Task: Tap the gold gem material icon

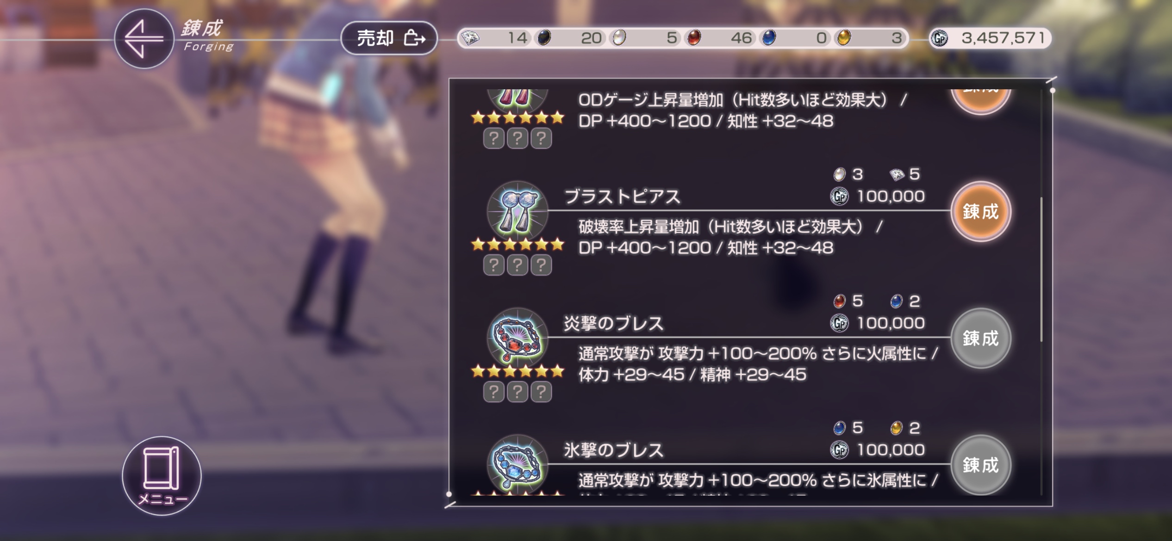Action: (844, 38)
